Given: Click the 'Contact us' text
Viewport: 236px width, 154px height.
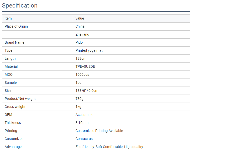Looking at the screenshot, I should click(84, 139).
